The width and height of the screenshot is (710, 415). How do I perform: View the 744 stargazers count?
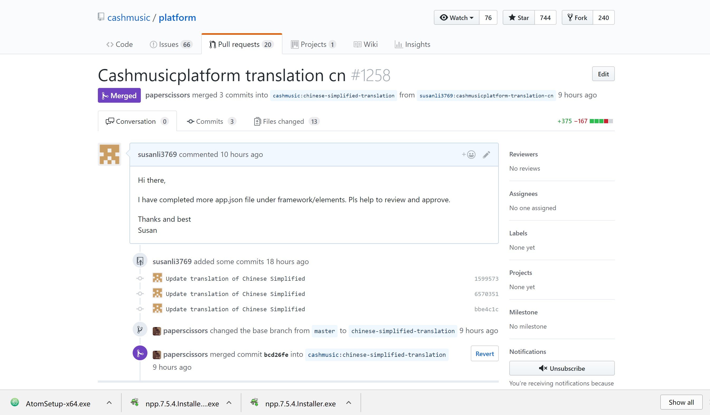545,17
